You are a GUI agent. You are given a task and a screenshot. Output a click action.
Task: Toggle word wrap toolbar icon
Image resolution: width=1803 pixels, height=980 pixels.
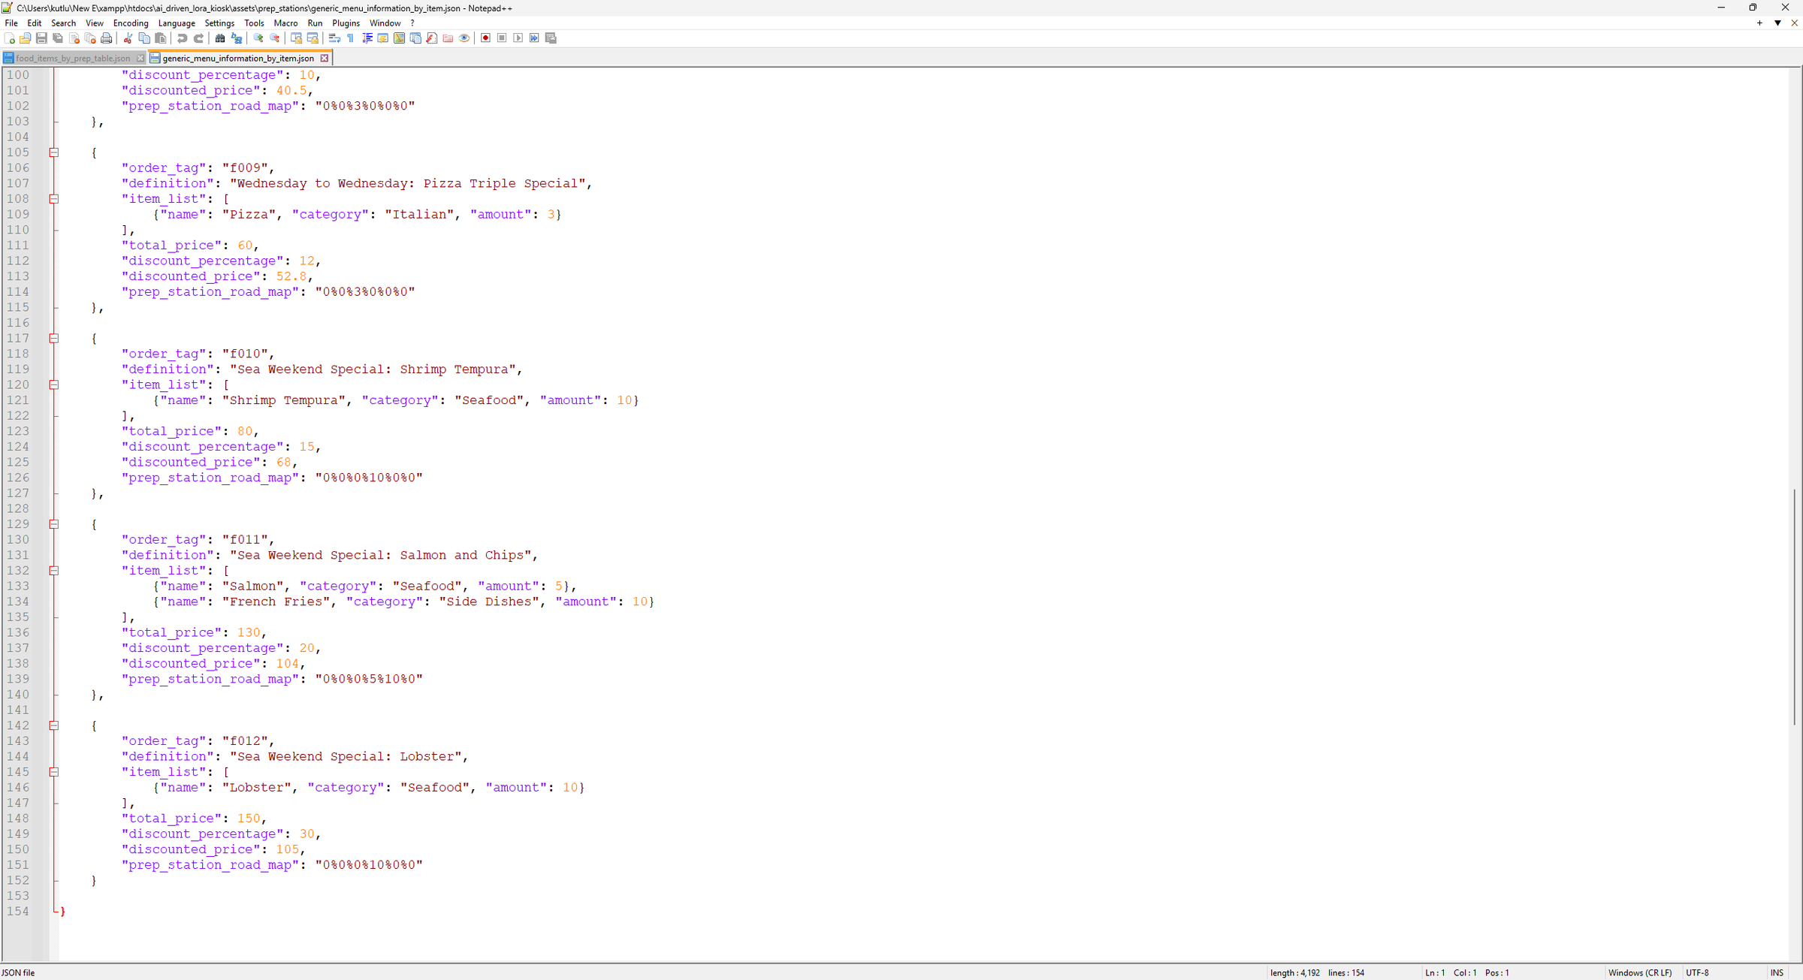334,38
